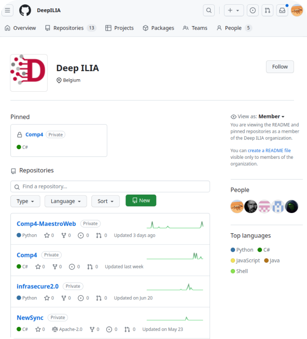Switch to the Projects tab
The height and width of the screenshot is (339, 307).
click(120, 28)
